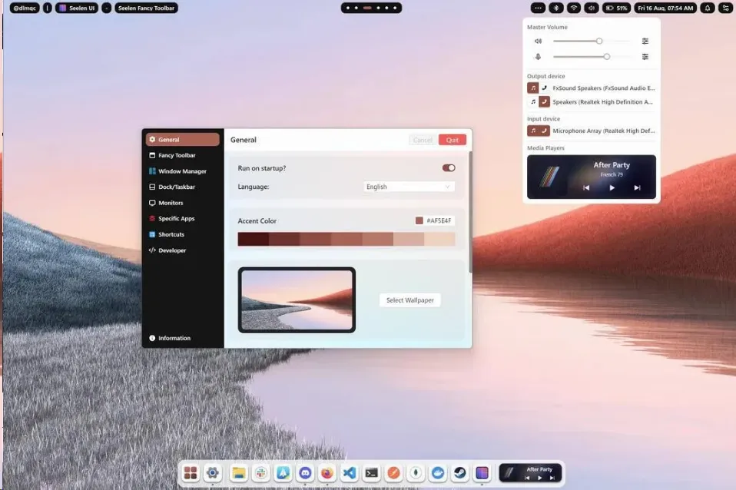Image resolution: width=736 pixels, height=490 pixels.
Task: Open Slack from the dock
Action: click(x=260, y=473)
